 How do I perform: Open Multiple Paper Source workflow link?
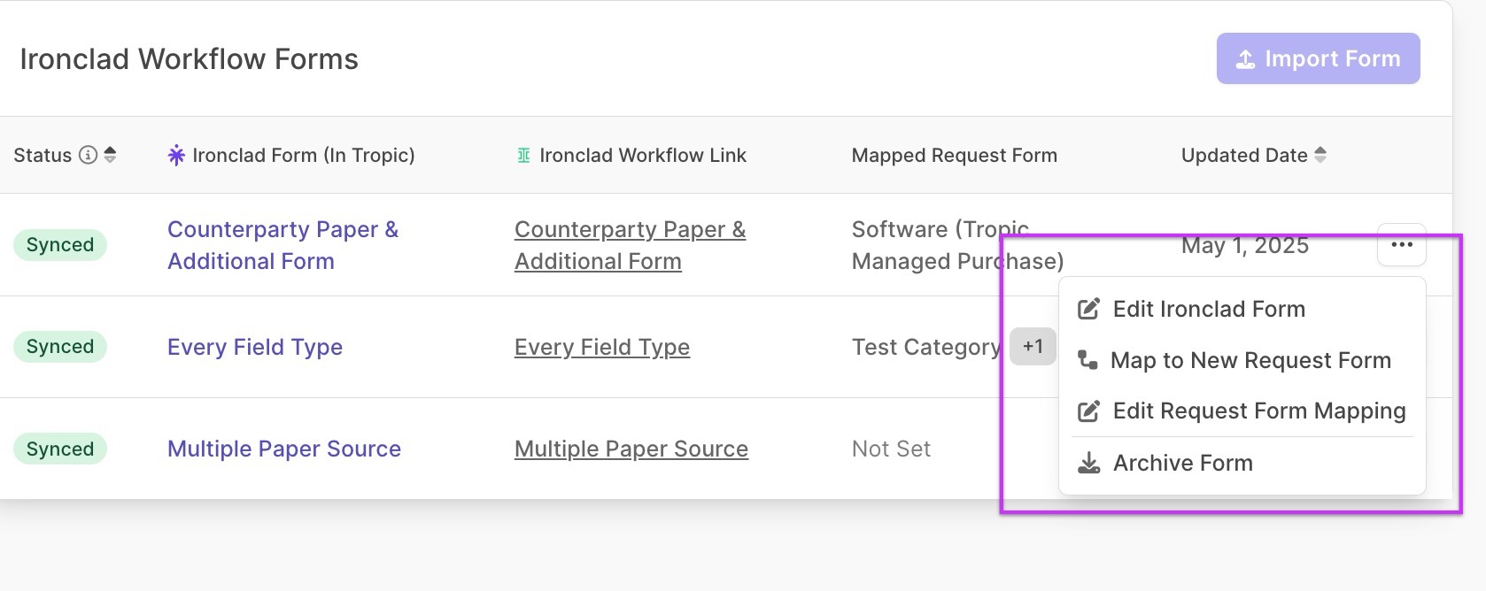pyautogui.click(x=631, y=449)
